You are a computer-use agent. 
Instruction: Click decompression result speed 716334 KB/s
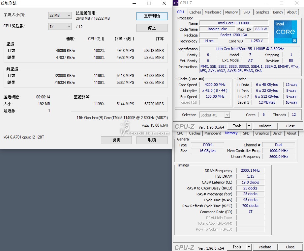pos(64,82)
